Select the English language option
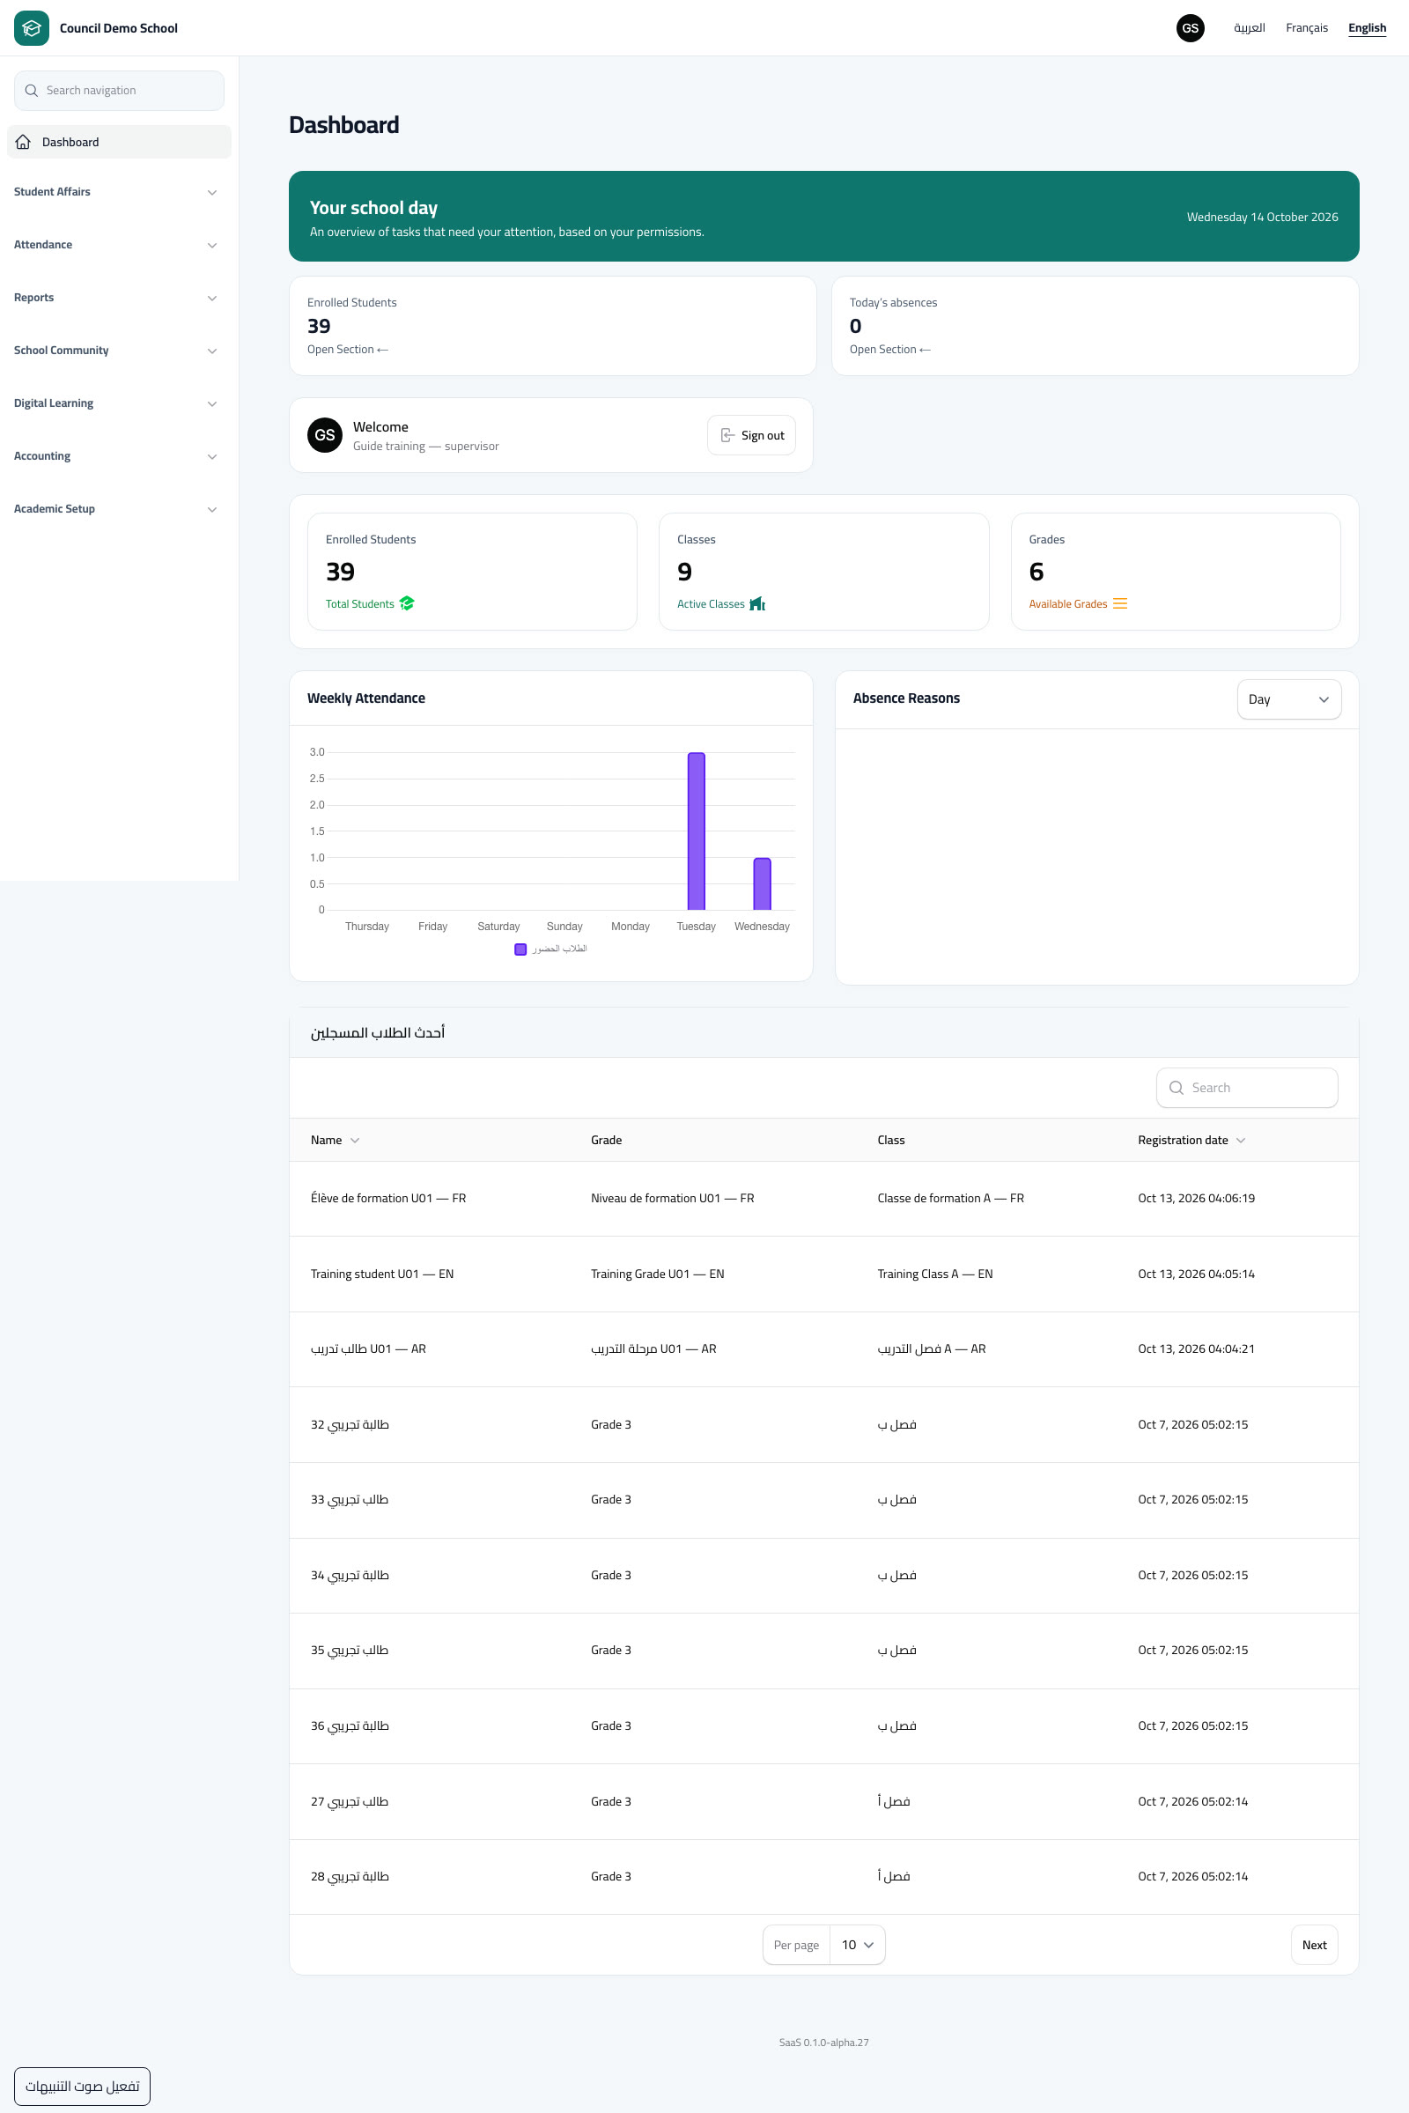The width and height of the screenshot is (1409, 2113). 1367,28
